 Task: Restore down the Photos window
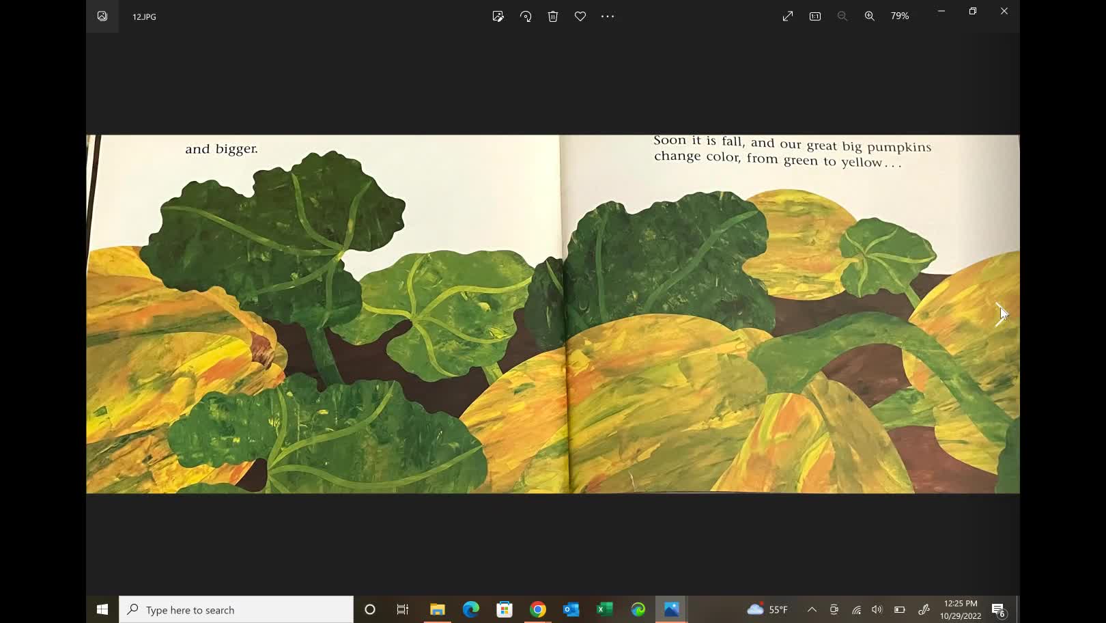click(973, 11)
